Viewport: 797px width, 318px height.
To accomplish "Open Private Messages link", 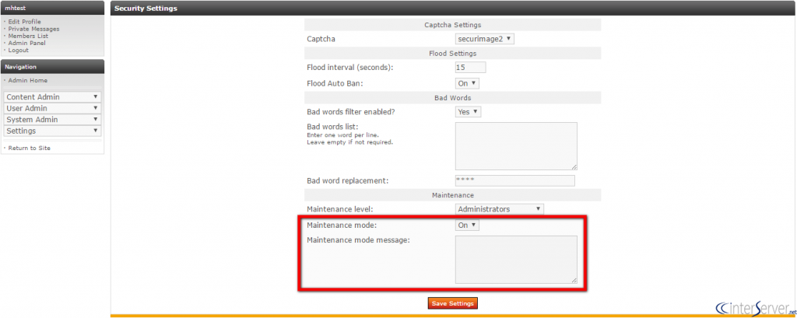I will point(33,29).
